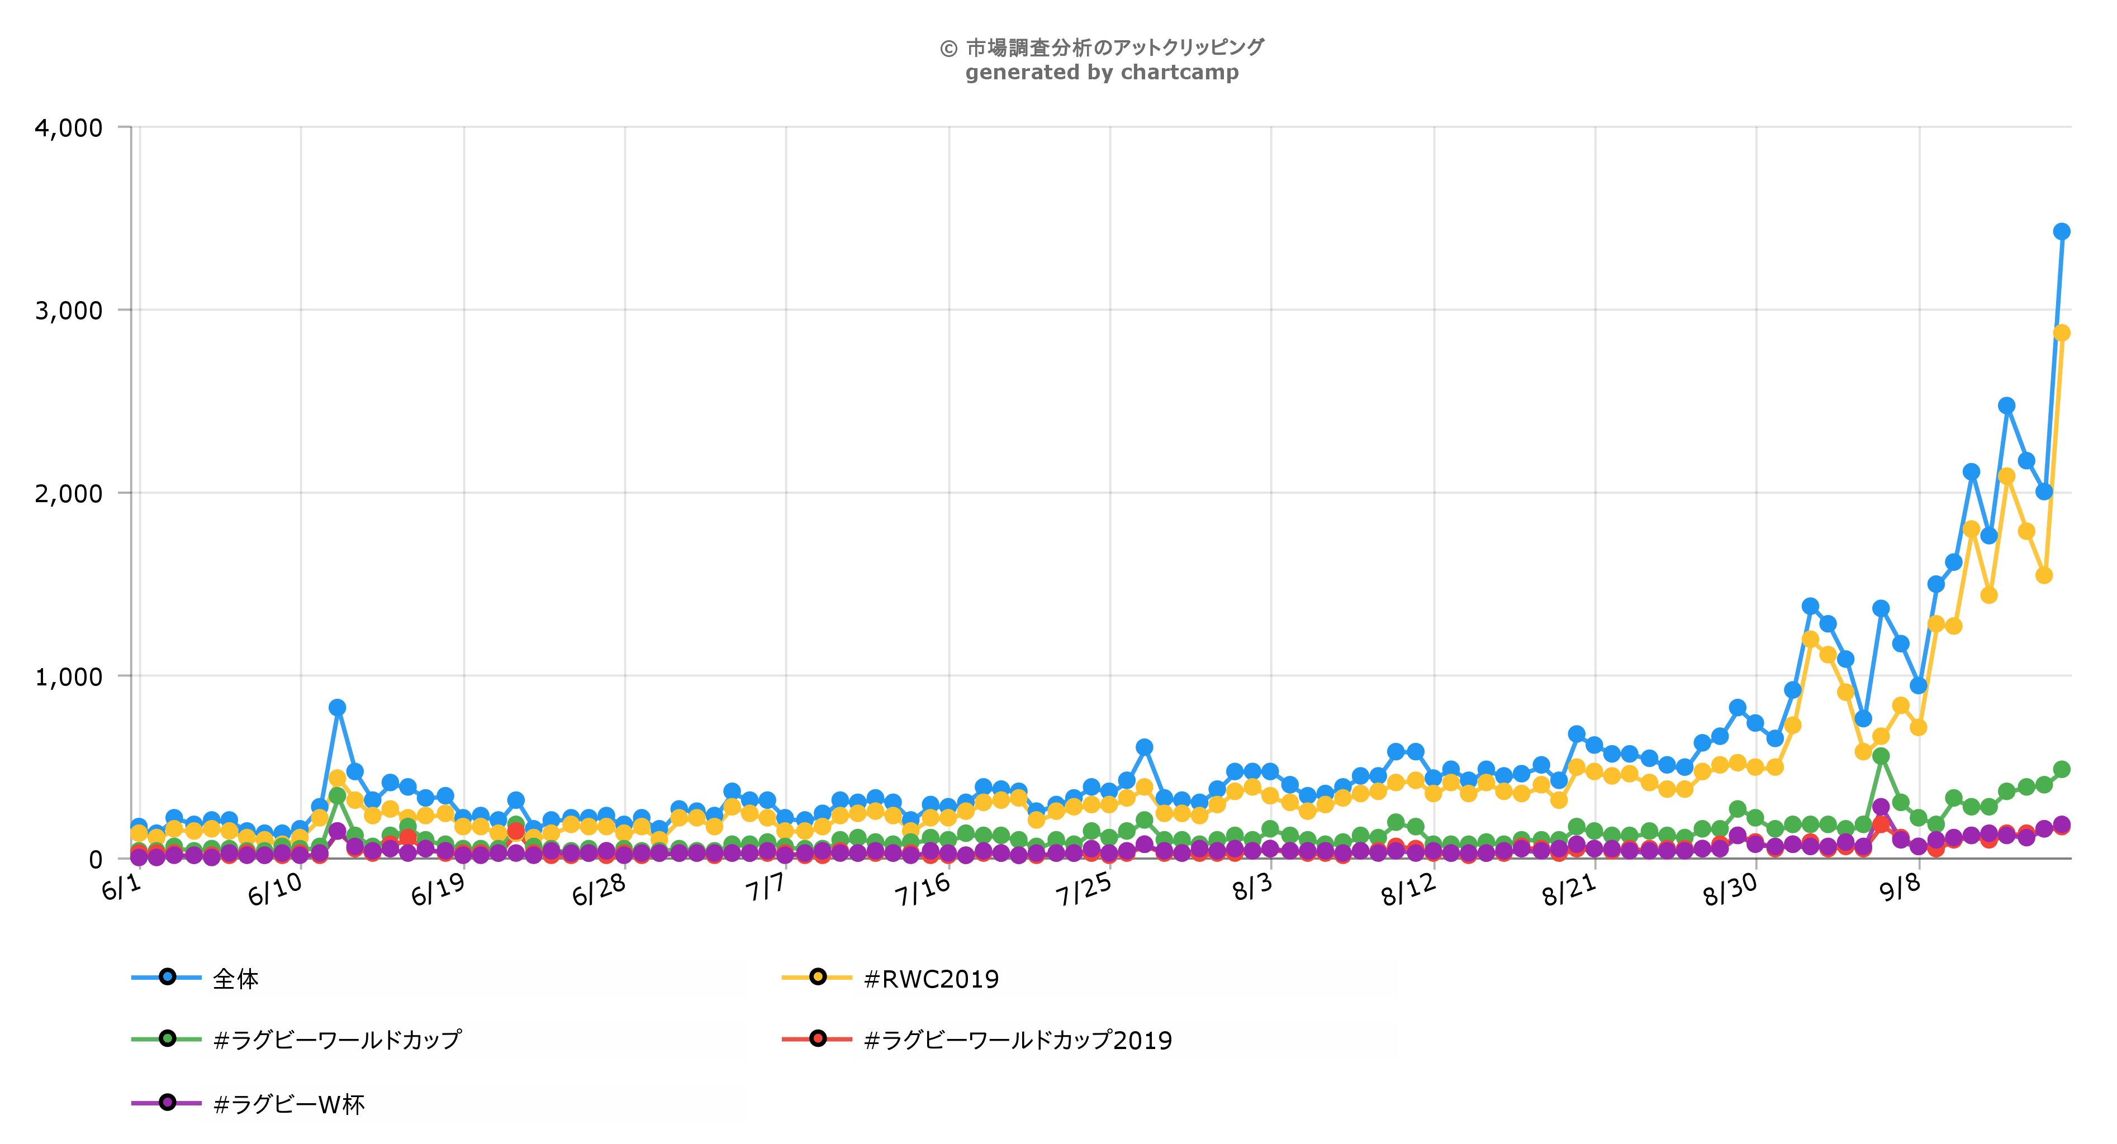Click the 6/10 x-axis date label
Image resolution: width=2117 pixels, height=1144 pixels.
(x=276, y=889)
